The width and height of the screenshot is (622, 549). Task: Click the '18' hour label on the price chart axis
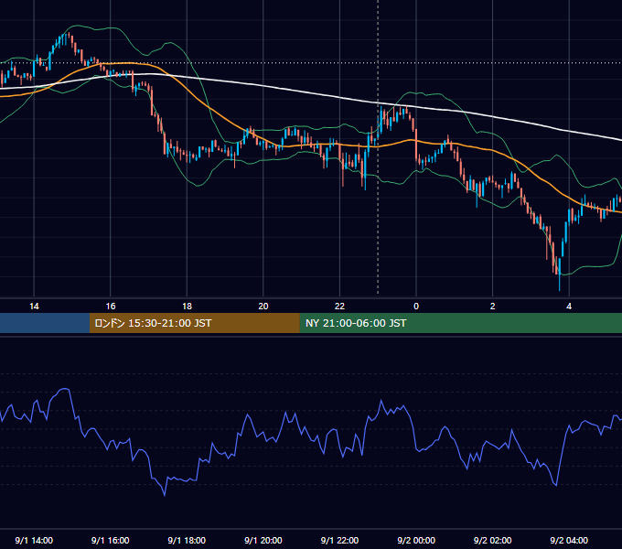(187, 307)
